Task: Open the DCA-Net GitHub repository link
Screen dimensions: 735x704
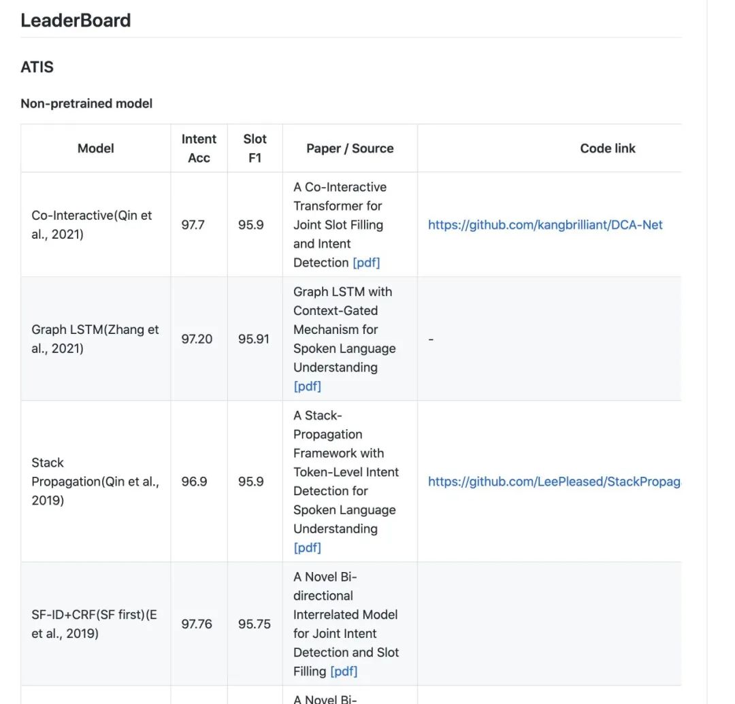Action: click(544, 225)
